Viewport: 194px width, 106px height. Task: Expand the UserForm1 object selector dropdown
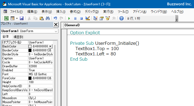pos(56,31)
